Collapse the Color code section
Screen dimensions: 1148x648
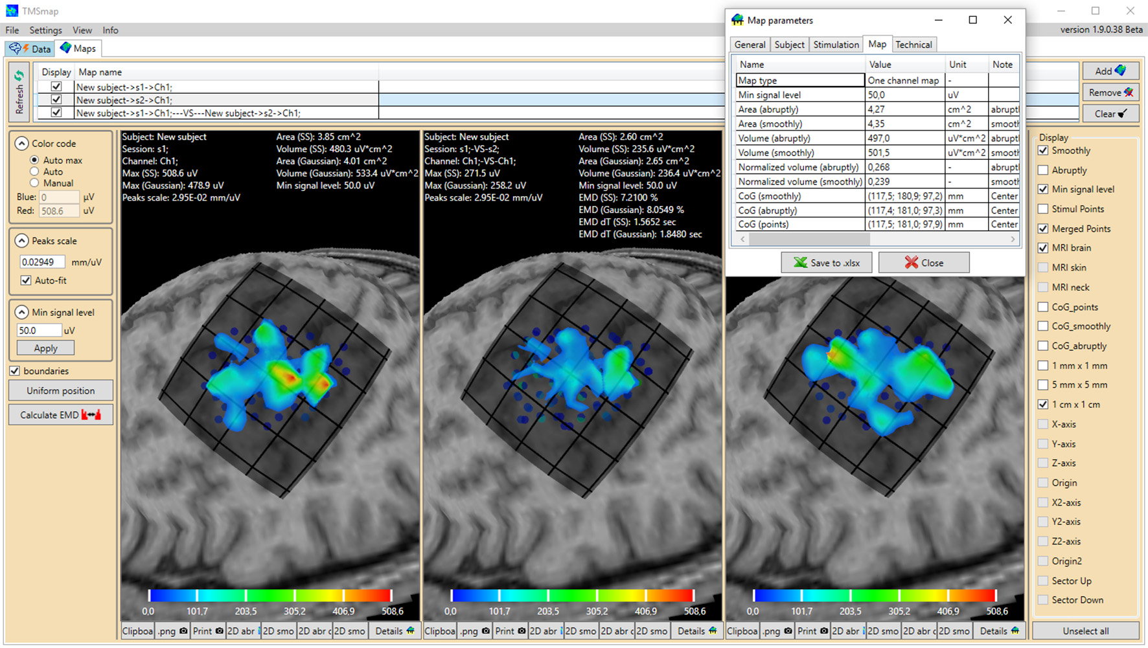pyautogui.click(x=21, y=144)
